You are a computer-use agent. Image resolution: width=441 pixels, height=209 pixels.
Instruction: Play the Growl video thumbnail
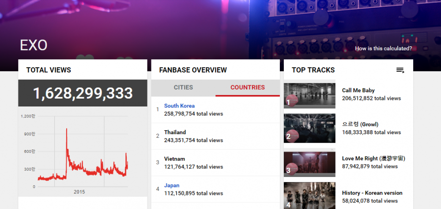coord(309,128)
